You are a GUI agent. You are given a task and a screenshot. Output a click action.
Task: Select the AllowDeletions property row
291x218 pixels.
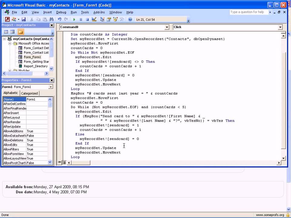[x=25, y=140]
